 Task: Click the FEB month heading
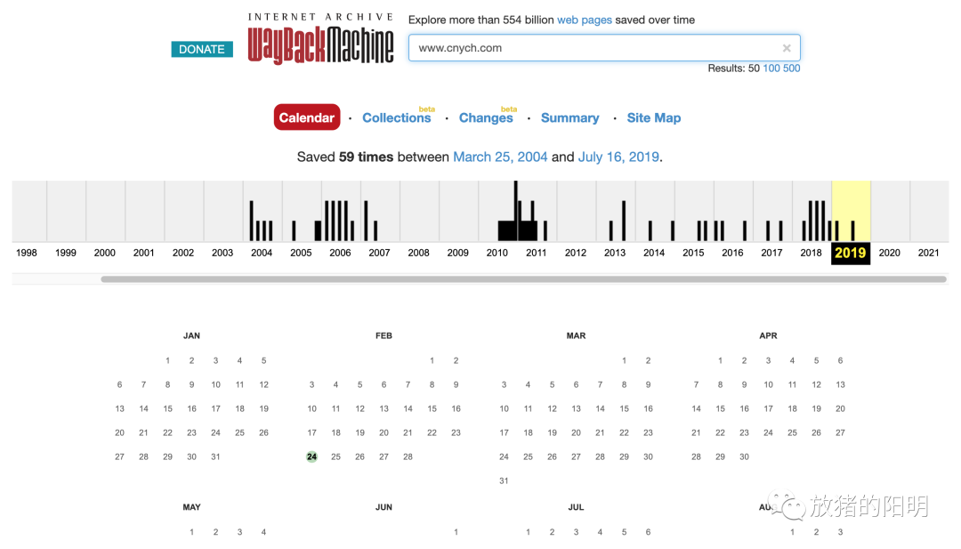click(384, 335)
